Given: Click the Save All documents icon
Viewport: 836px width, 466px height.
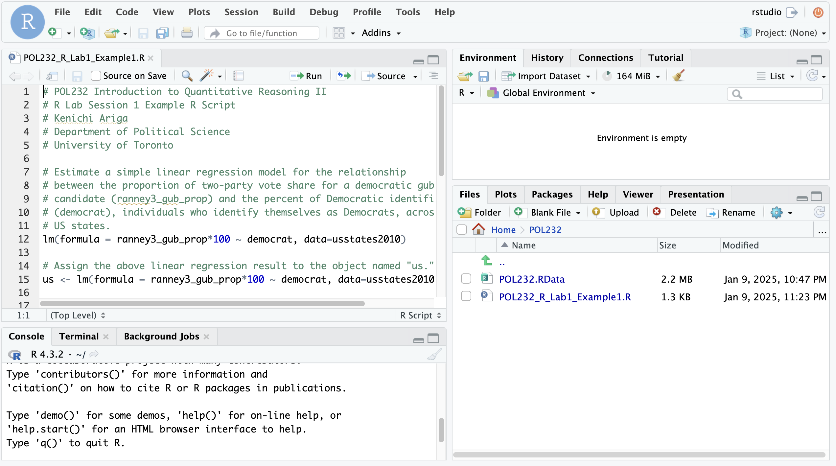Looking at the screenshot, I should pyautogui.click(x=162, y=33).
